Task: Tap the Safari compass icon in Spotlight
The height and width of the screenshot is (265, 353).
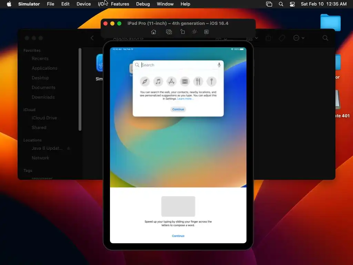Action: point(145,81)
